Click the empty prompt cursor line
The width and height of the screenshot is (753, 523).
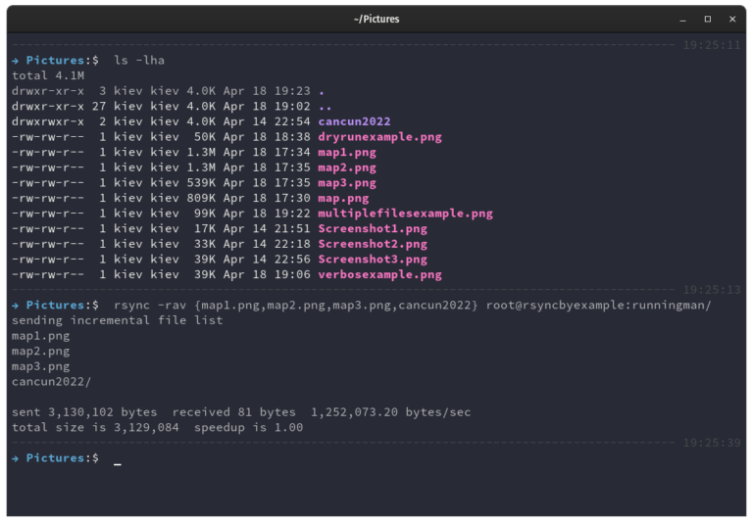tap(376, 458)
